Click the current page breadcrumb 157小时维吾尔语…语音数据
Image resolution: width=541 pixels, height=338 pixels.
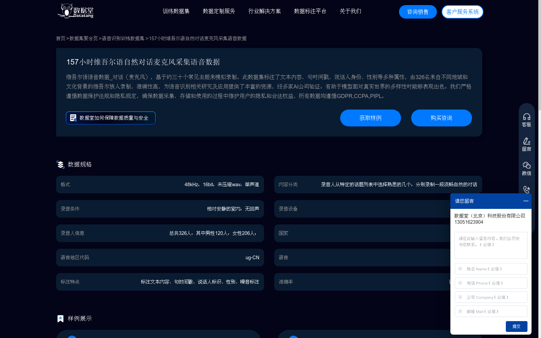click(x=198, y=39)
